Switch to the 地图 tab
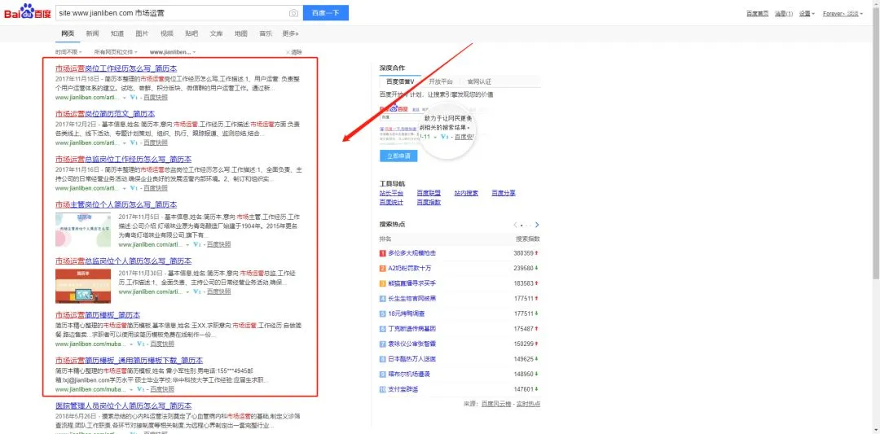 (240, 33)
